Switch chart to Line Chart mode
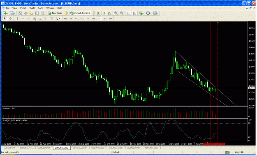The image size is (257, 155). click(109, 13)
